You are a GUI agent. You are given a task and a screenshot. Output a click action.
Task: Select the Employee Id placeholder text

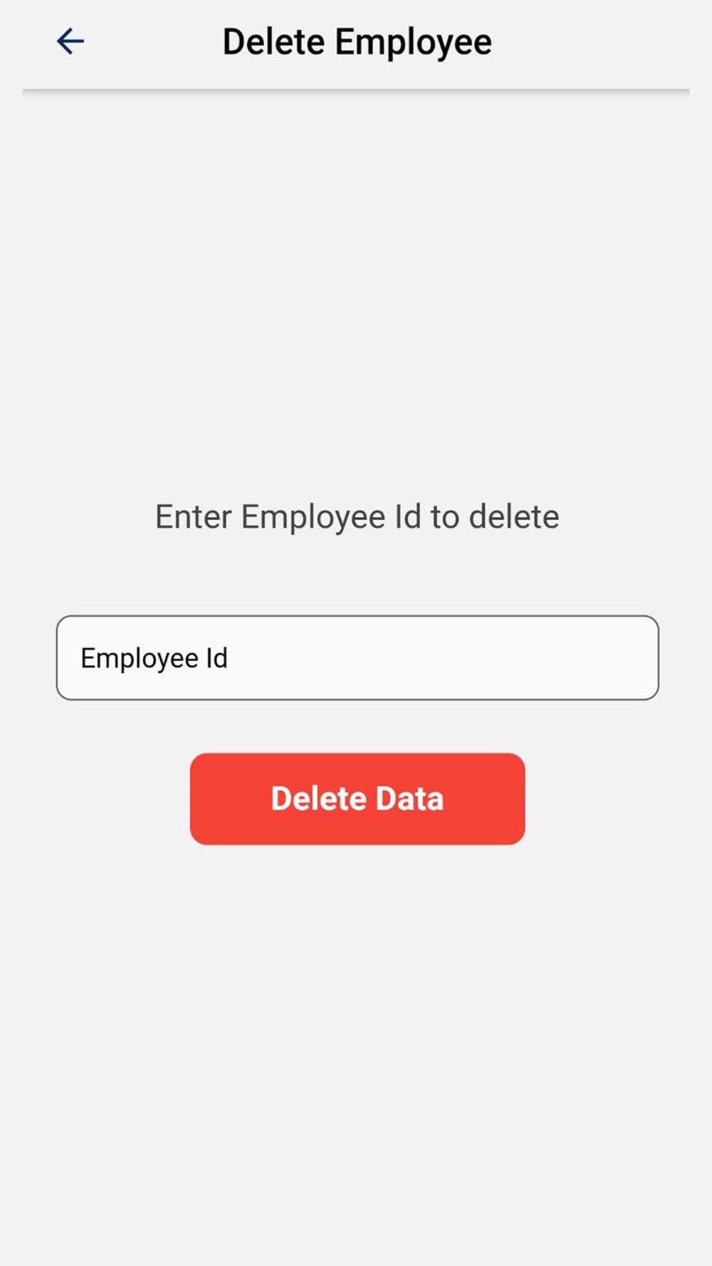click(155, 659)
